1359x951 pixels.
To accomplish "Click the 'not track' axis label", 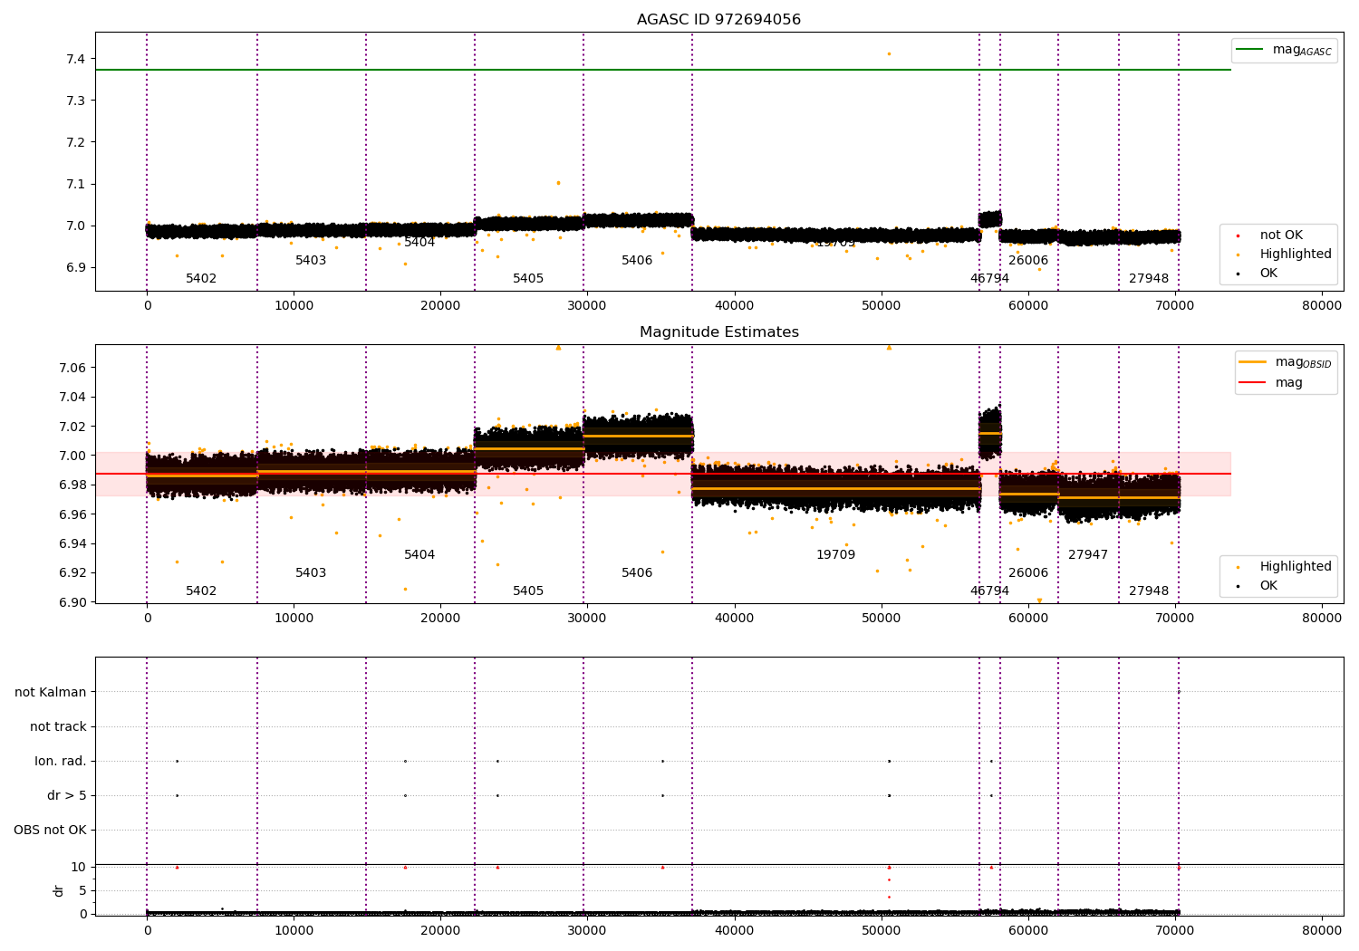I will (x=58, y=727).
